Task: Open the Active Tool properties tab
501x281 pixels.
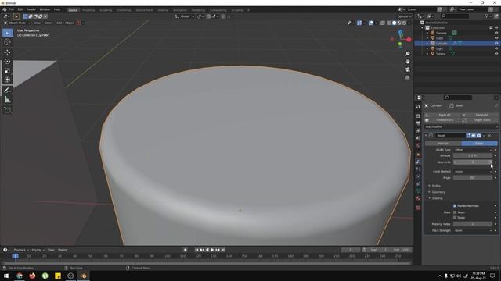Action: click(418, 107)
